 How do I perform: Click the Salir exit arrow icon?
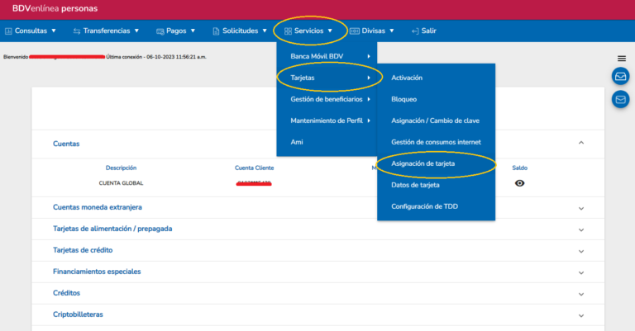point(415,31)
